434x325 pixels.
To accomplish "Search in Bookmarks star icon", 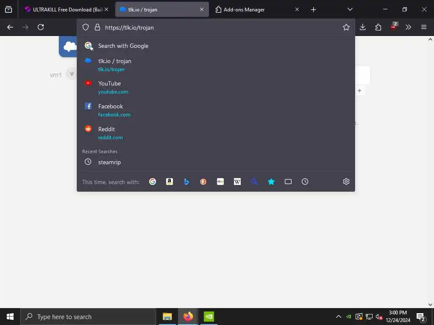I will click(x=271, y=182).
